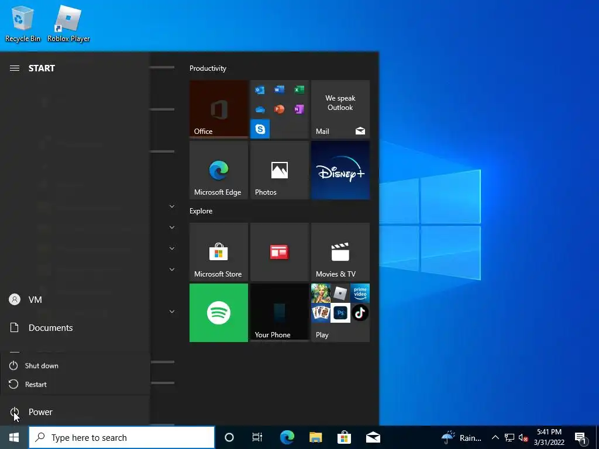
Task: Open the Microsoft Store tile
Action: (219, 252)
